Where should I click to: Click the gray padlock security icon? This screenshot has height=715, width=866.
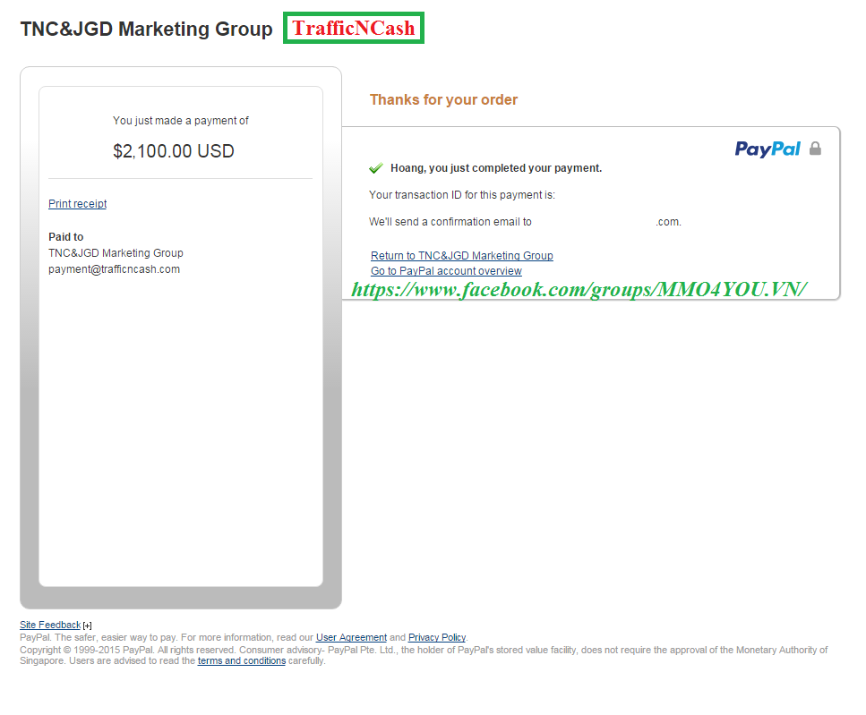[815, 149]
